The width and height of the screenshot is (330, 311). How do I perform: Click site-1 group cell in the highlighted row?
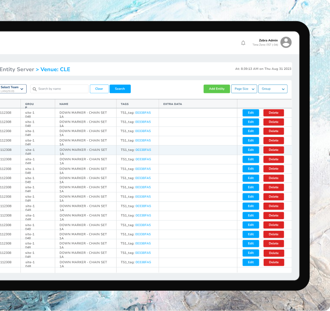click(x=30, y=152)
